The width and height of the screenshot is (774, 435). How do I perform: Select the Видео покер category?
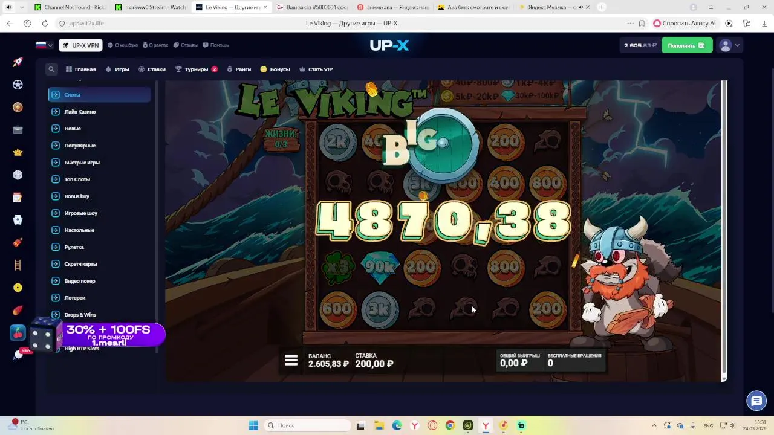click(x=100, y=281)
